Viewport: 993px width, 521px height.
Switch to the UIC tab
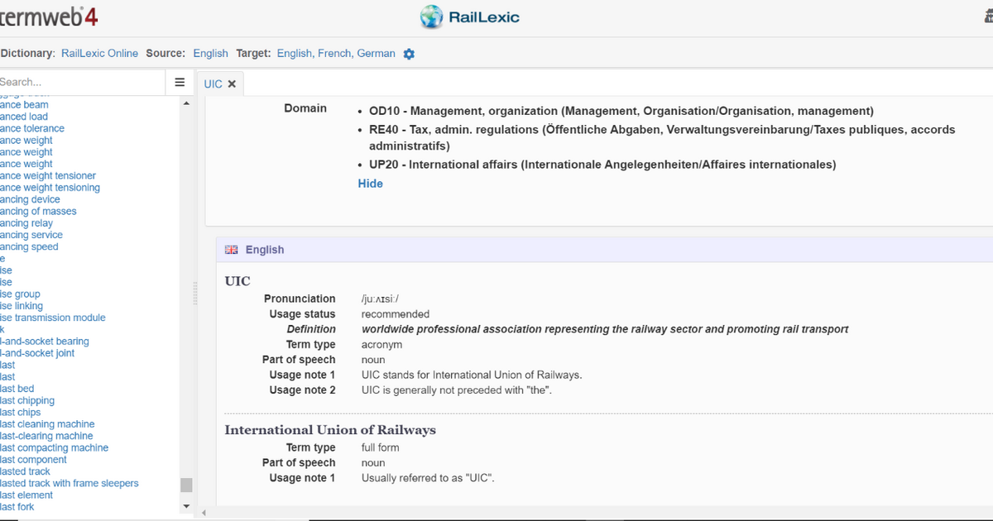(x=213, y=84)
